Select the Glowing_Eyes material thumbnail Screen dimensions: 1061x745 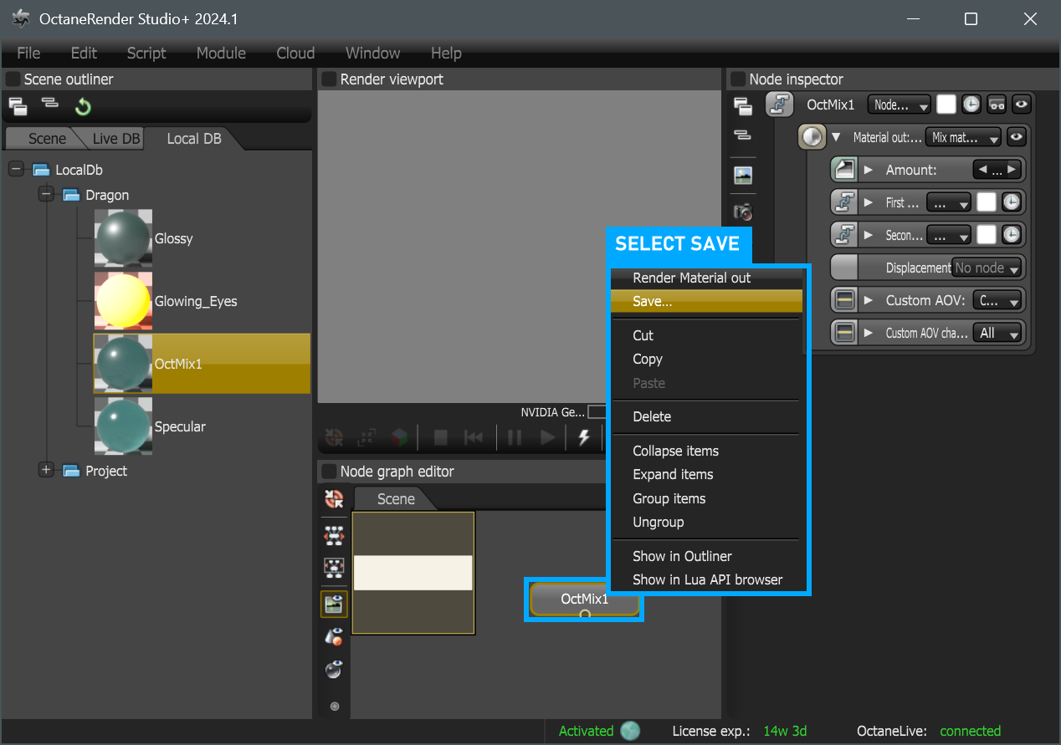click(123, 301)
